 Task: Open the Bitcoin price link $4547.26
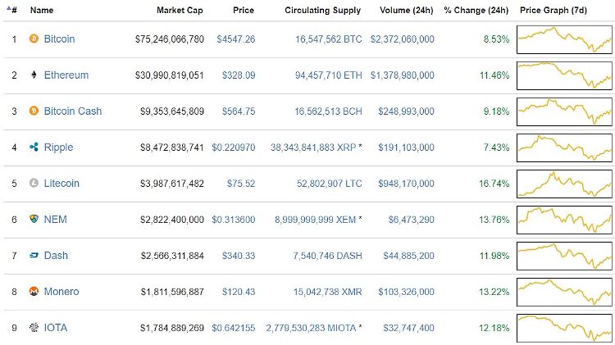point(235,39)
